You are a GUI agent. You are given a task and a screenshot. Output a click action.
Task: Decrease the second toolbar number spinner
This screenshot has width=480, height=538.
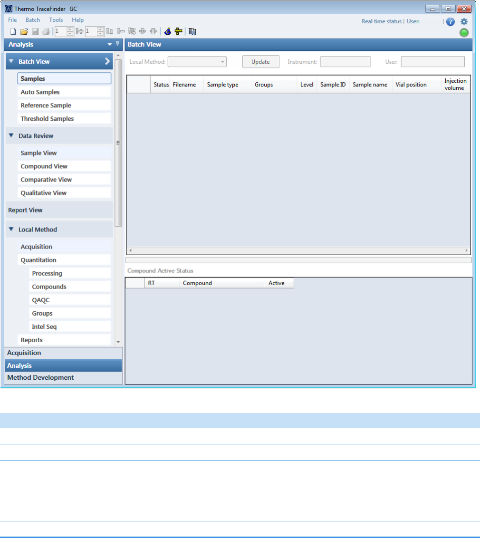click(100, 34)
